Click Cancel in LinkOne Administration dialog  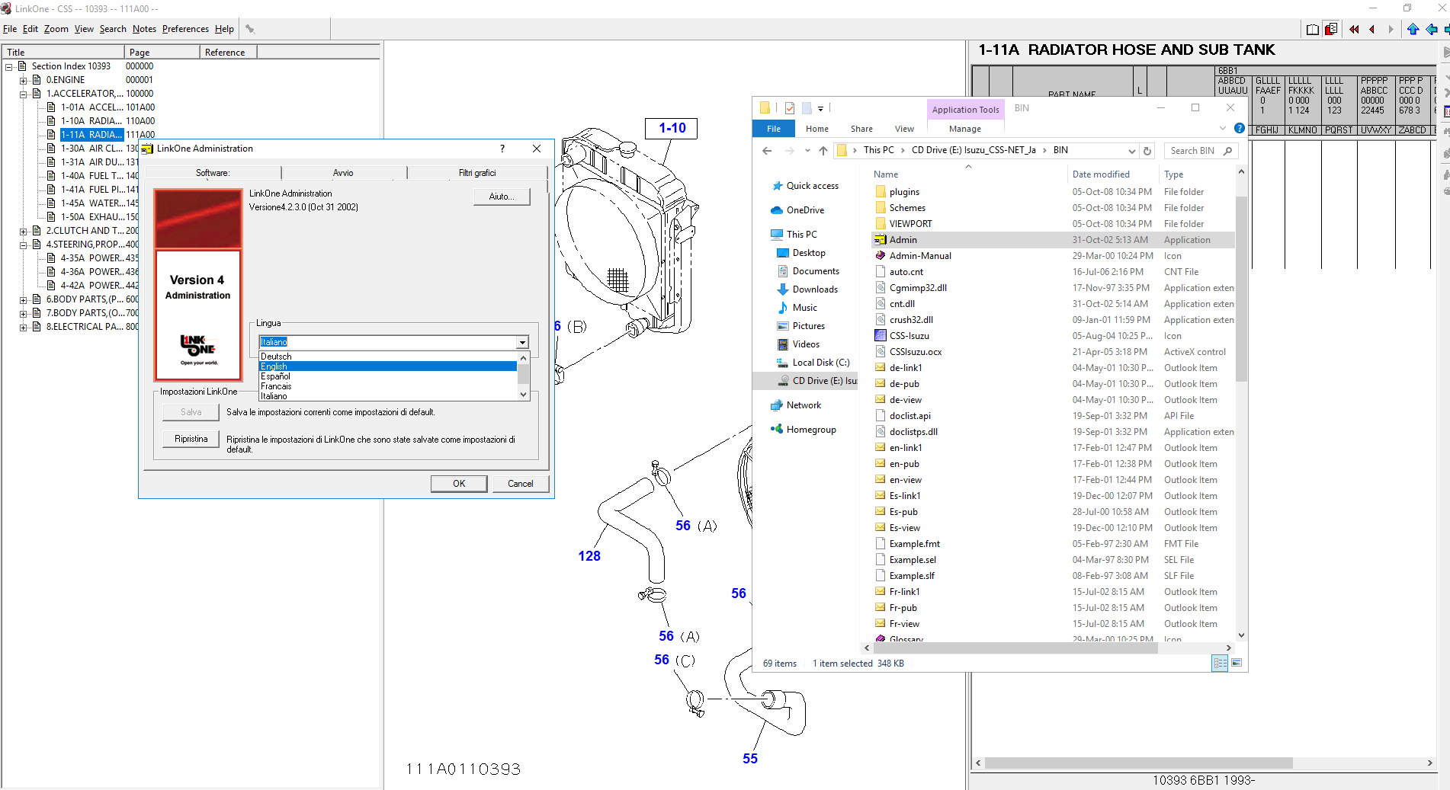click(521, 484)
